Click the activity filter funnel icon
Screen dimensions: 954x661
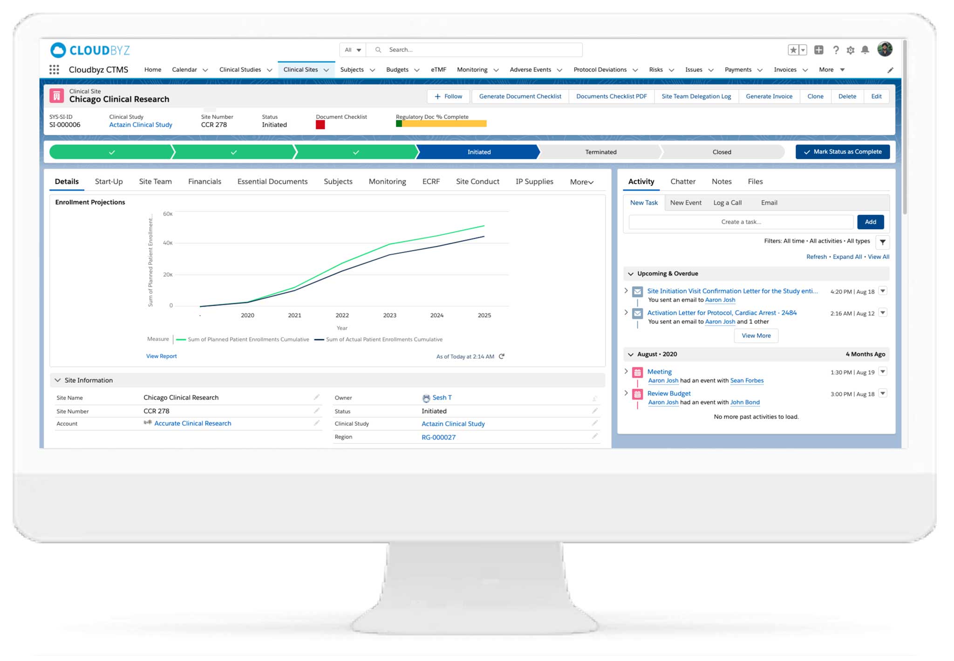882,242
